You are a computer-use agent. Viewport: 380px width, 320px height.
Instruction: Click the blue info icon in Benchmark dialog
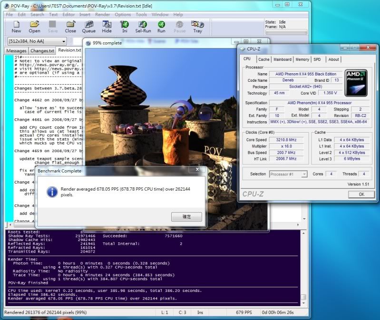coord(52,192)
